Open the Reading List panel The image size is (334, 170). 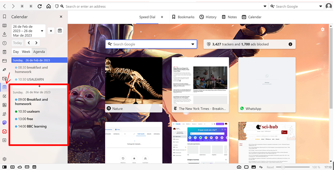[x=4, y=25]
